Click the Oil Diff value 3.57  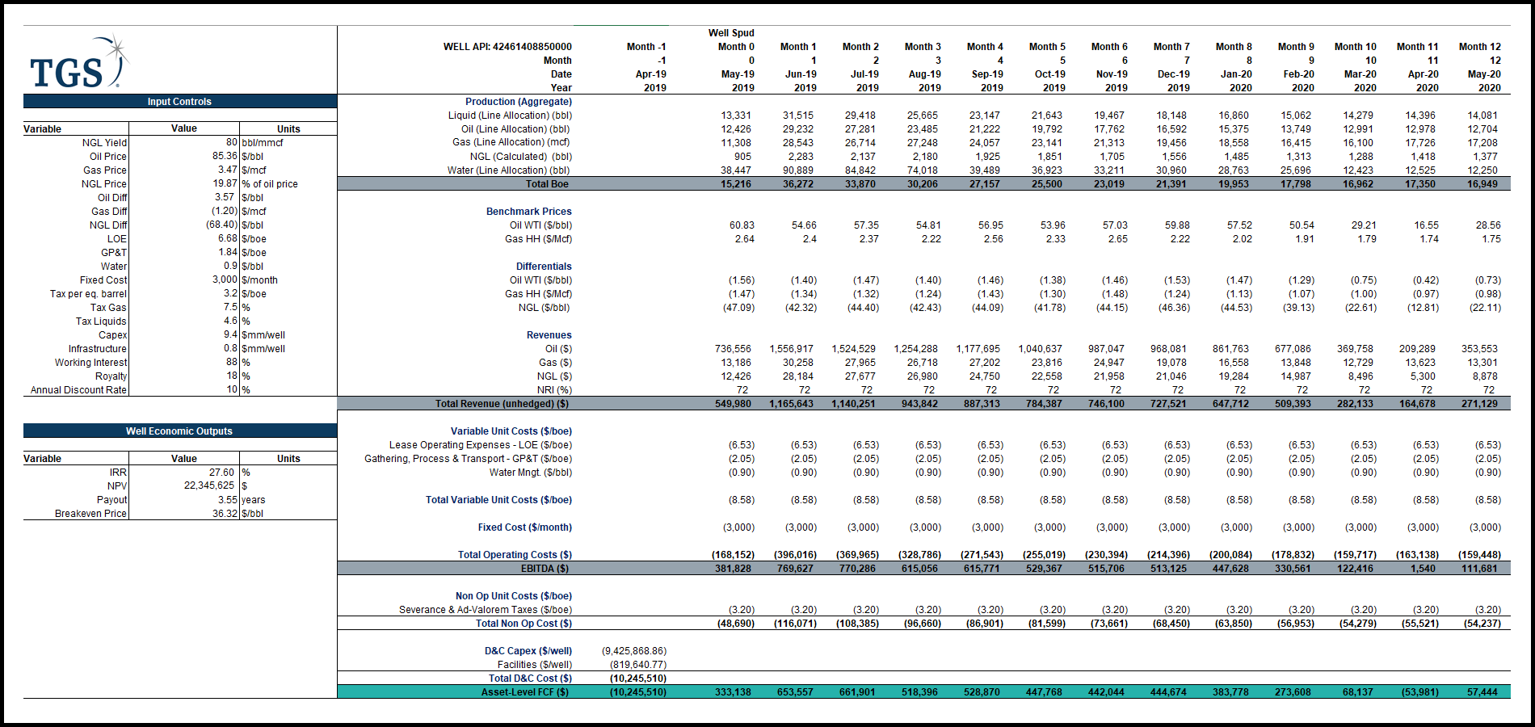pyautogui.click(x=224, y=198)
